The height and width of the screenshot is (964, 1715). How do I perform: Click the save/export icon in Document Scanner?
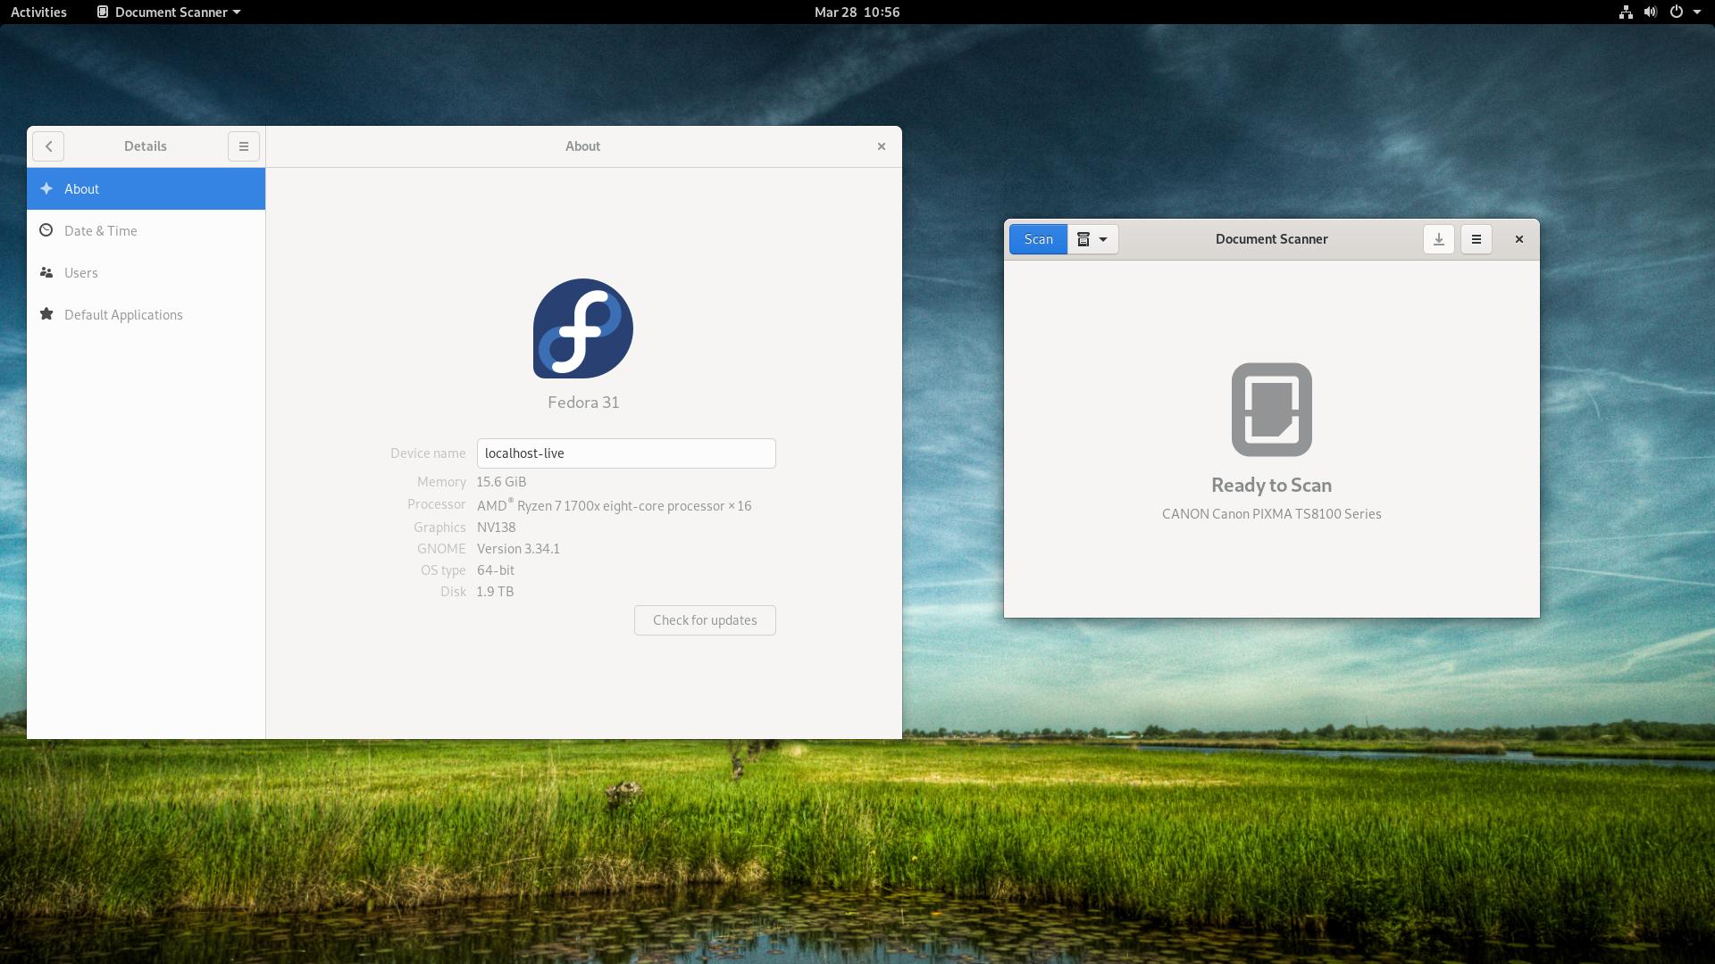pos(1438,239)
